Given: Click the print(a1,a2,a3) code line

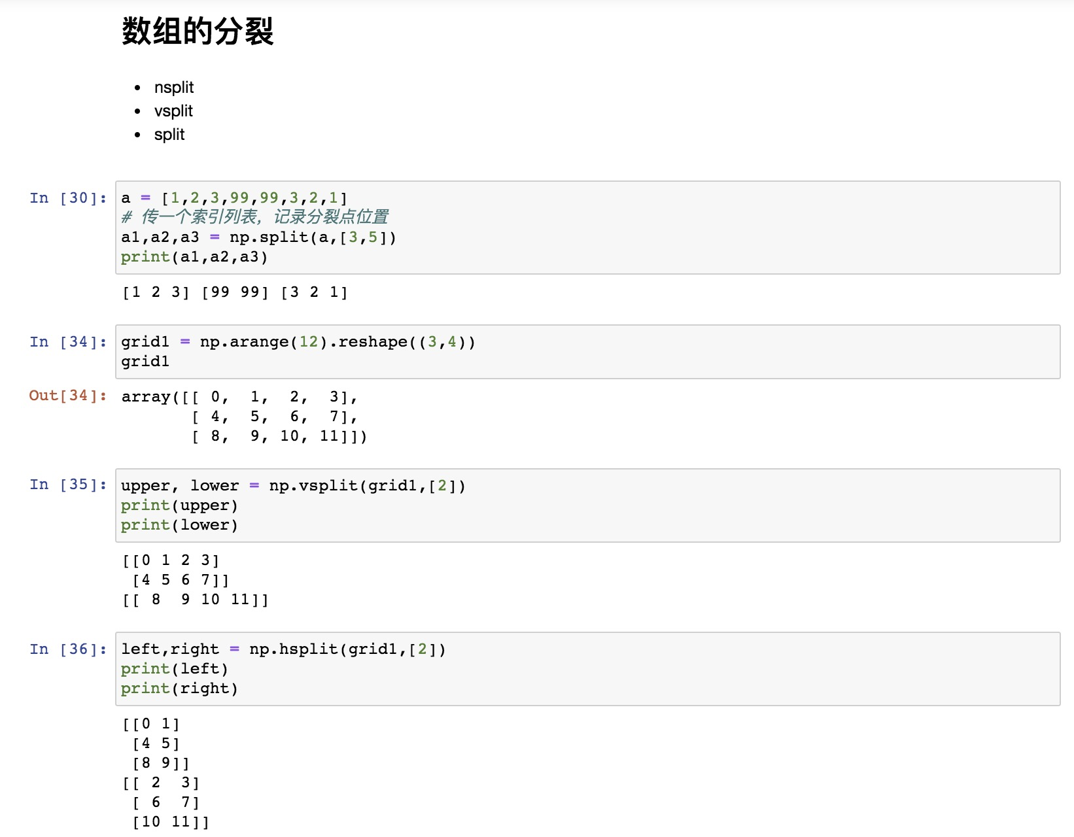Looking at the screenshot, I should [194, 257].
